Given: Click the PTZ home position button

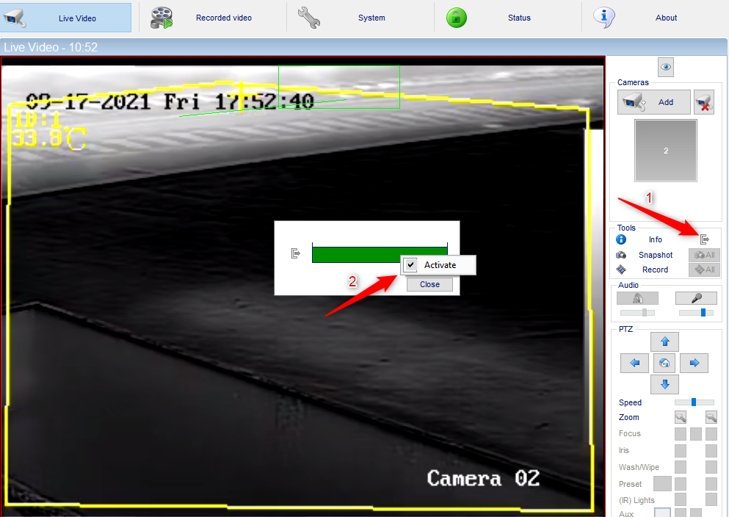Looking at the screenshot, I should coord(664,363).
